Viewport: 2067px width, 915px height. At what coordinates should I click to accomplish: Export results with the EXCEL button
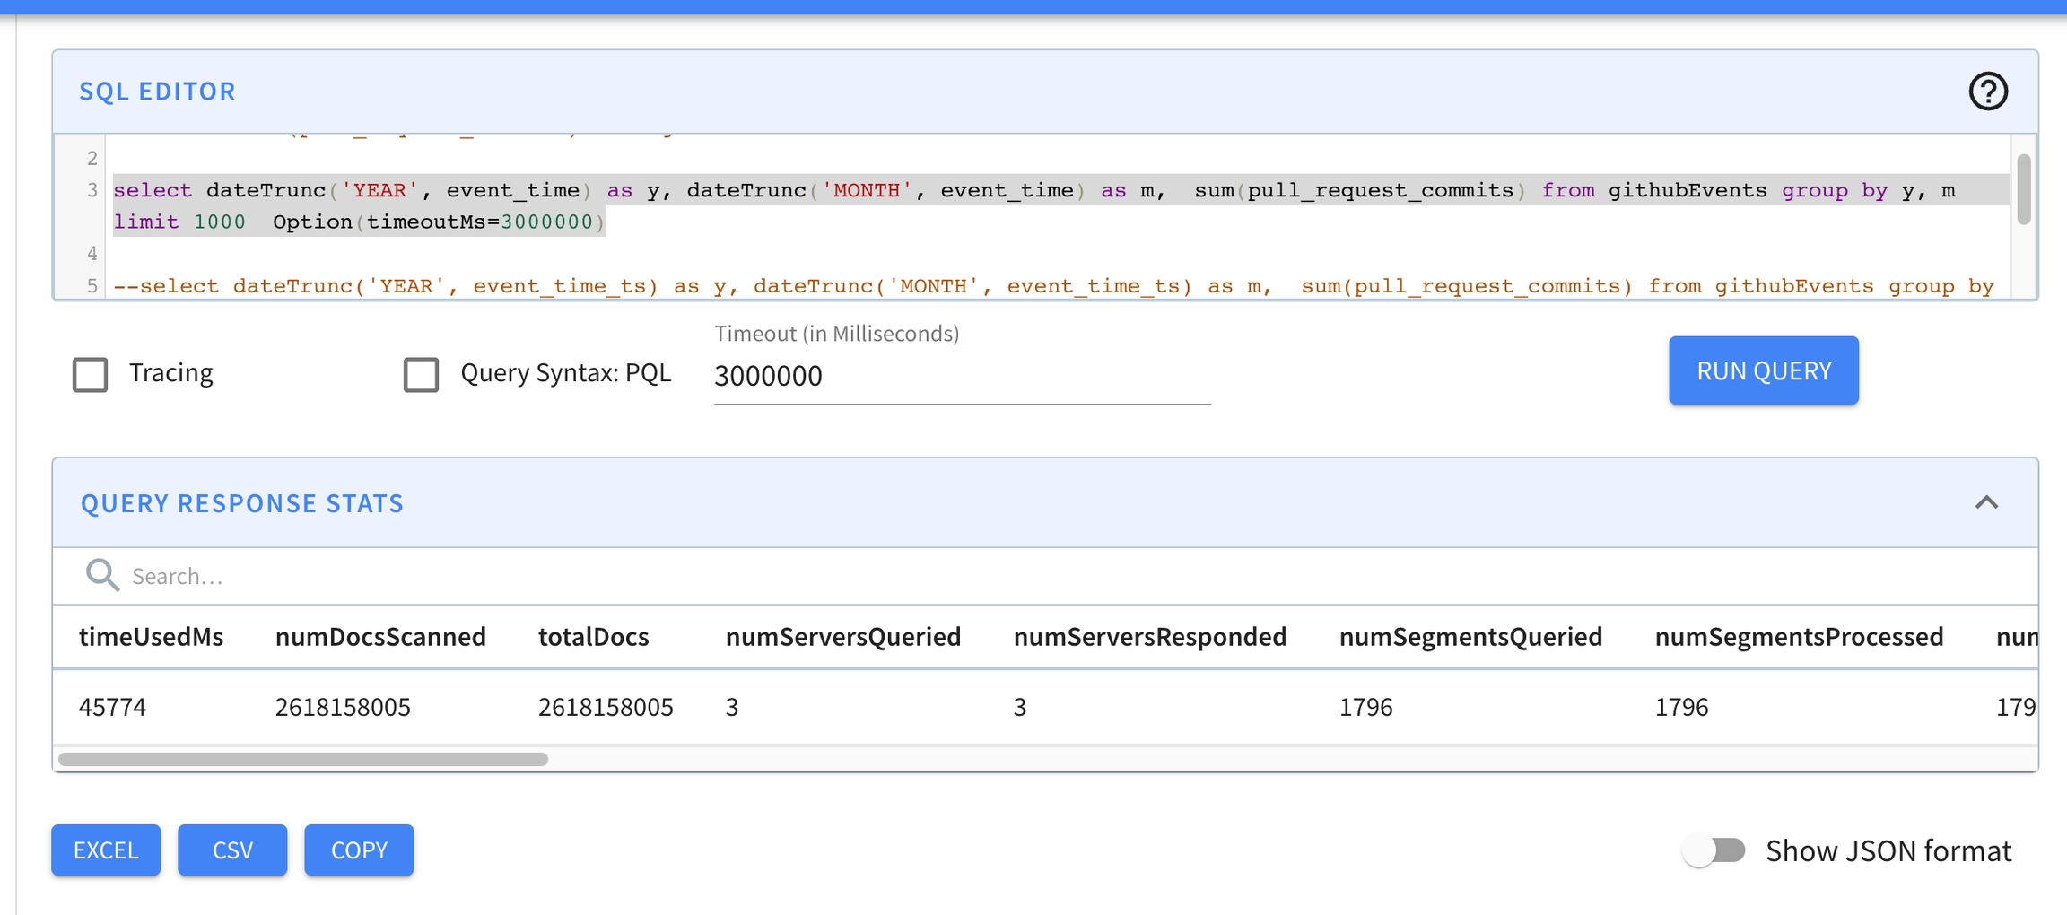tap(106, 850)
